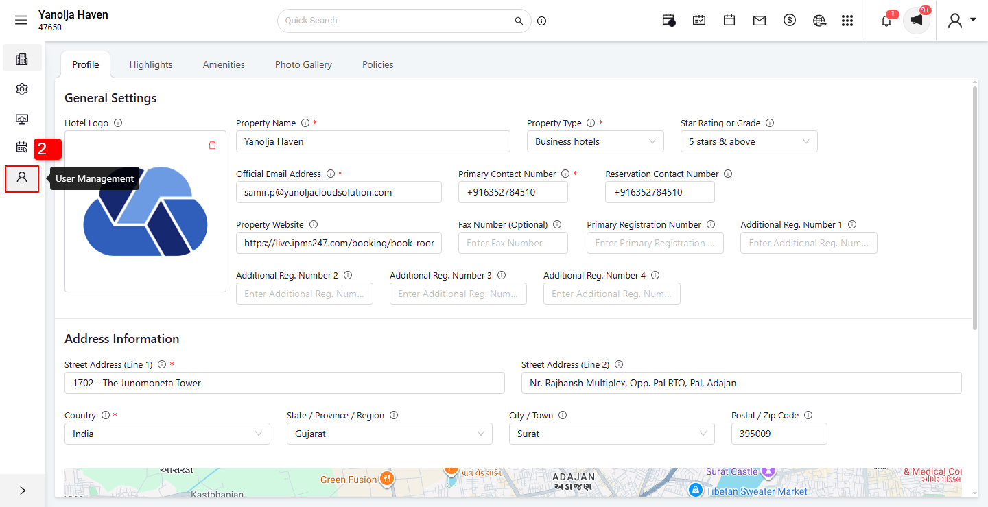Show info tooltip for Property Name
Image resolution: width=988 pixels, height=507 pixels.
point(305,123)
